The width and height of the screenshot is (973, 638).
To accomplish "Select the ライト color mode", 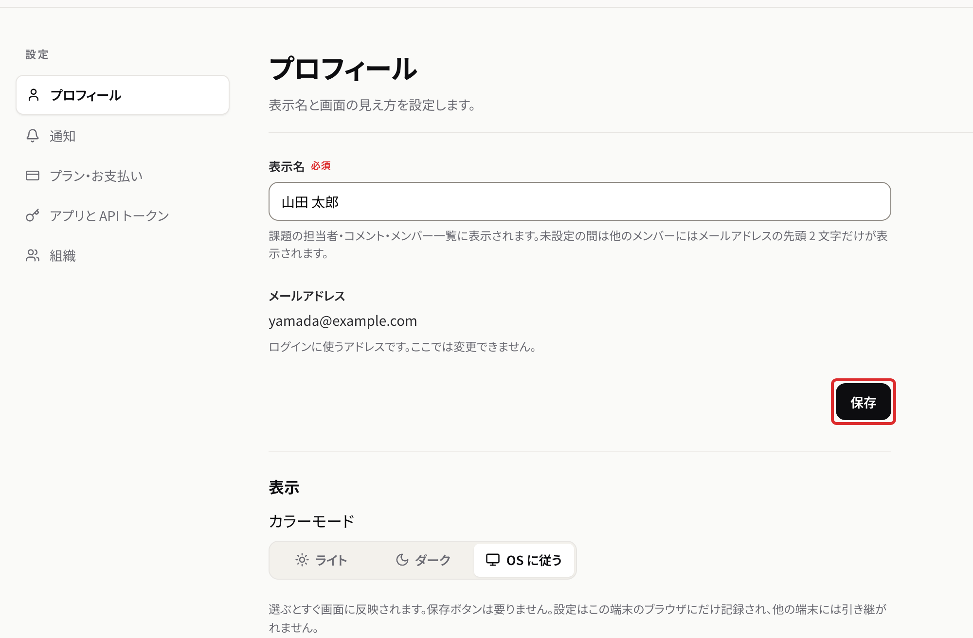I will point(322,560).
